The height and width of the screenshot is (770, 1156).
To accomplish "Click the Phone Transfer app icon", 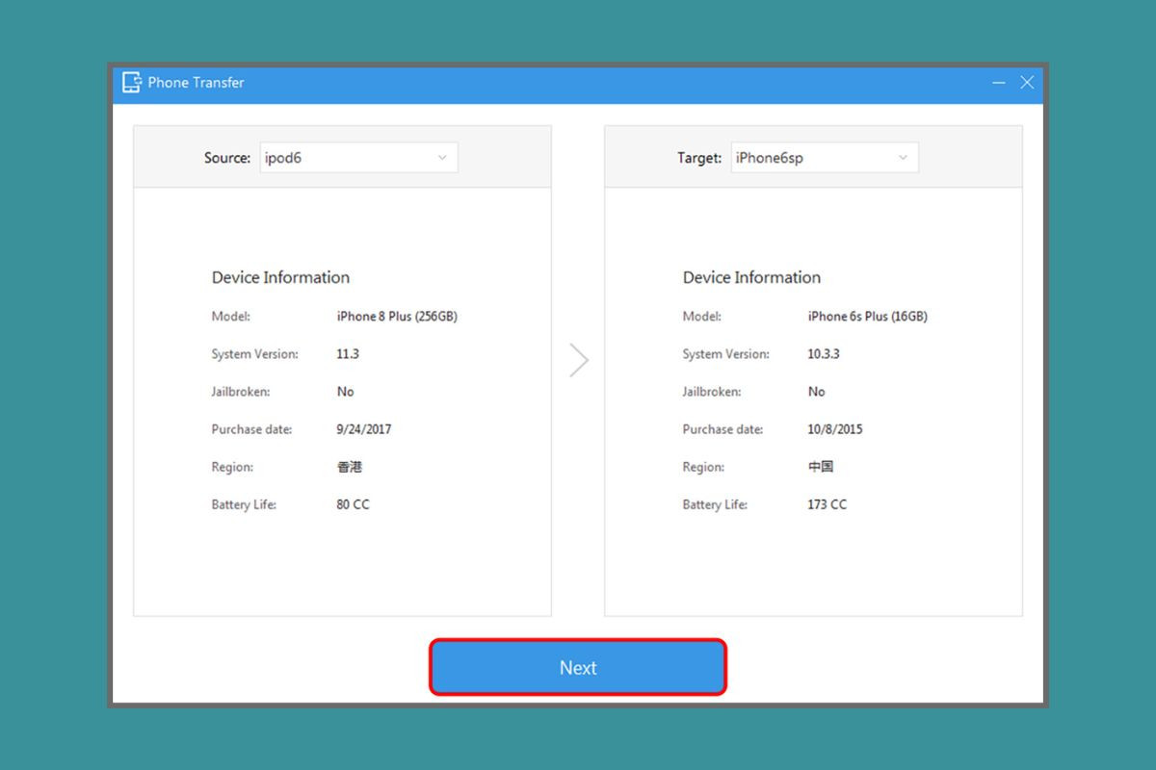I will click(132, 83).
